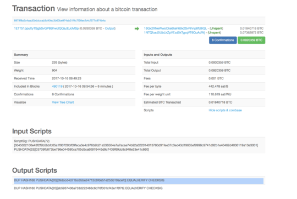Click the highlighted first output script row

pyautogui.click(x=139, y=180)
